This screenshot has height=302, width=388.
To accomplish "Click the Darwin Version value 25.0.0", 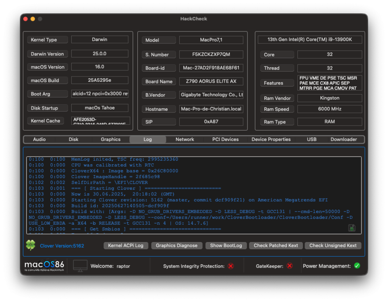I will pos(100,54).
